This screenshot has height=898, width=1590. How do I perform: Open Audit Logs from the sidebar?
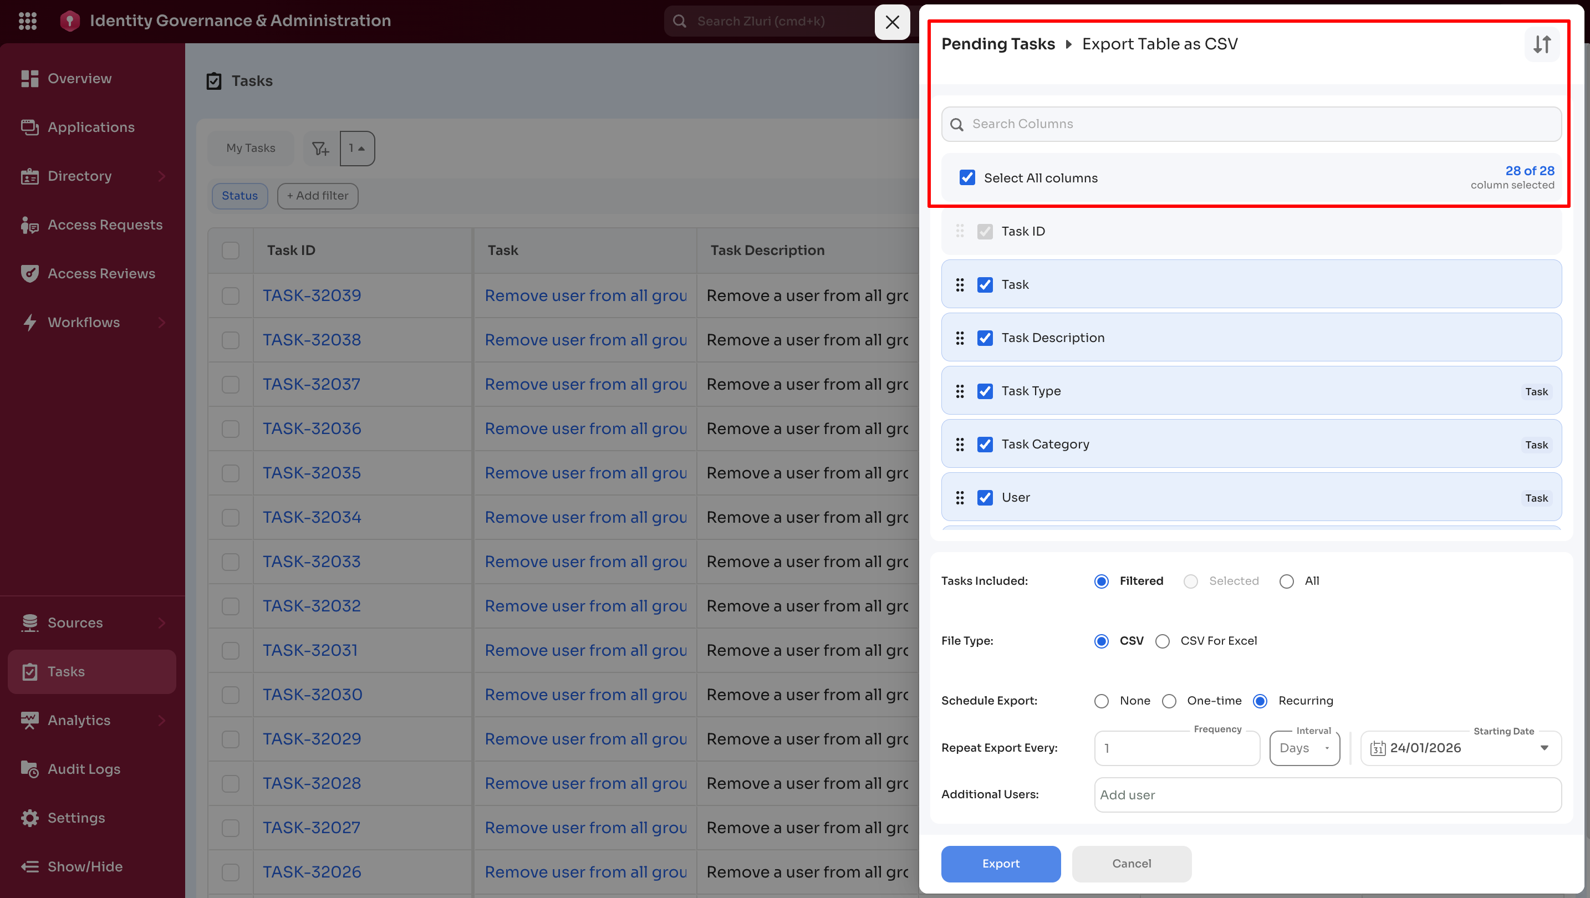[x=84, y=768]
